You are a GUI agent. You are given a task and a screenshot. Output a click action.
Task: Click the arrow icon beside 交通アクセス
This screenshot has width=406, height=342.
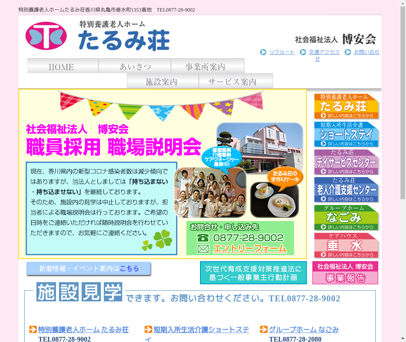(303, 52)
